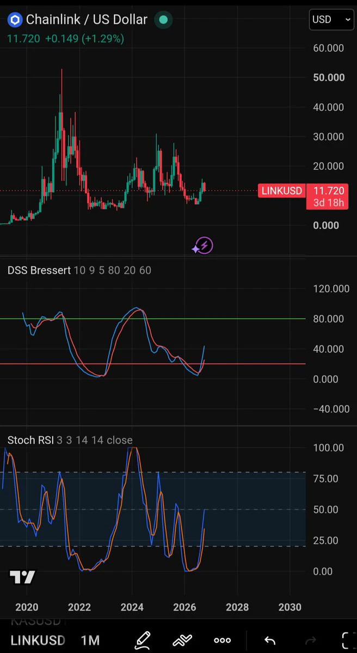Screen dimensions: 357x653
Task: Open Stoch RSI indicator legend
Action: (x=70, y=440)
